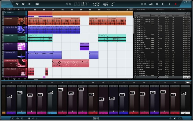Adjust mixer channel 18 fader showing 119
Image resolution: width=193 pixels, height=121 pixels.
81,89
